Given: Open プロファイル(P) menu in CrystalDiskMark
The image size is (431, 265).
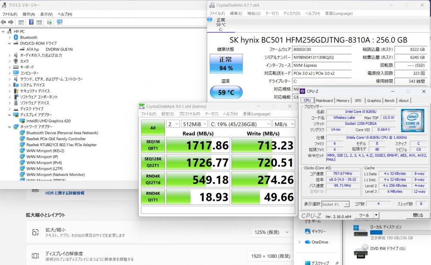Looking at the screenshot, I should click(x=189, y=114).
